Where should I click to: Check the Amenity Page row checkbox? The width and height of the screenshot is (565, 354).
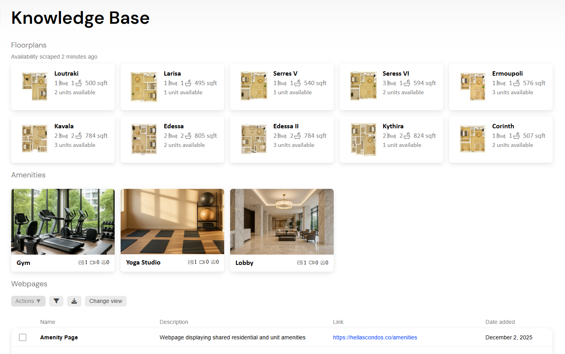click(23, 337)
